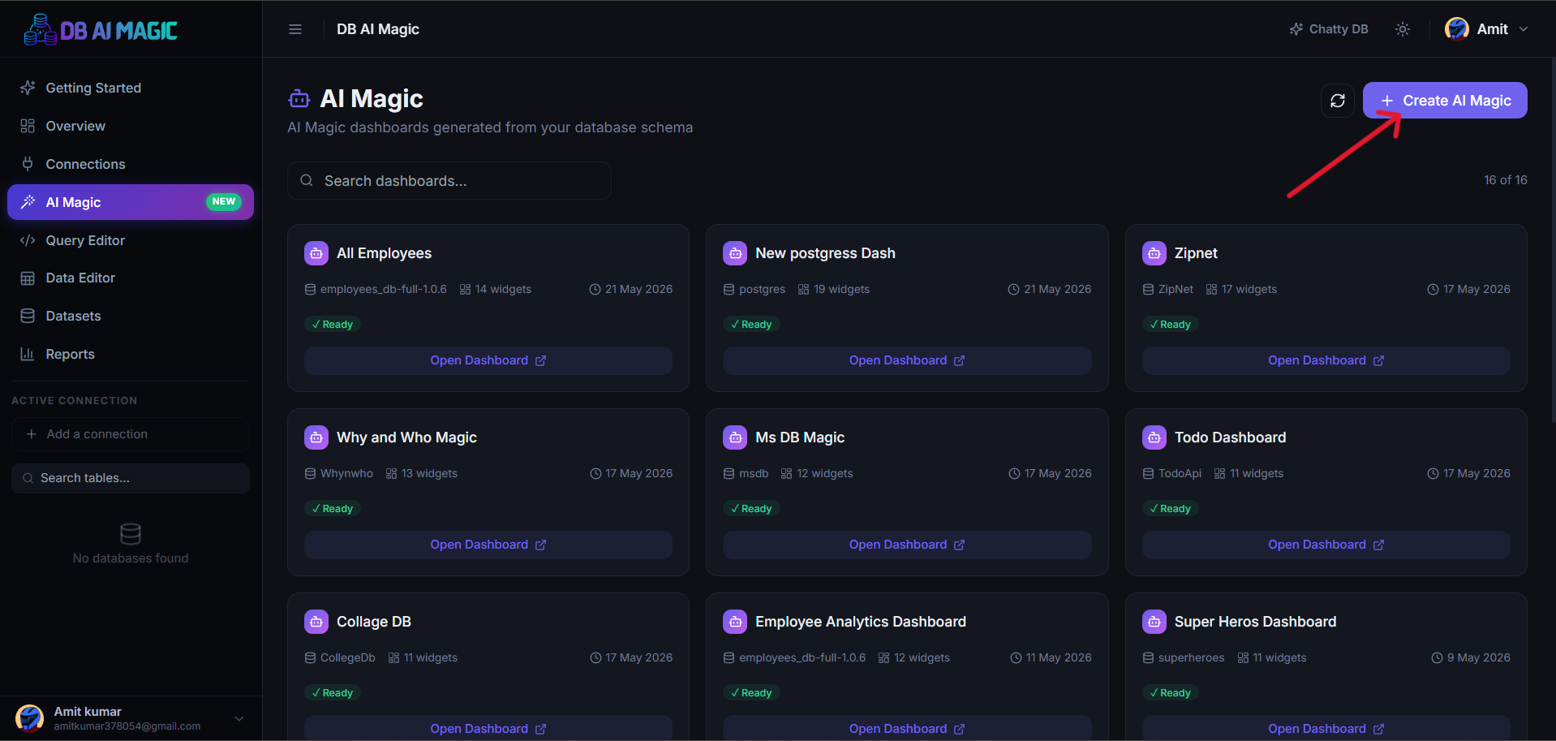Click the AI Magic heading robot icon
The width and height of the screenshot is (1556, 741).
299,99
